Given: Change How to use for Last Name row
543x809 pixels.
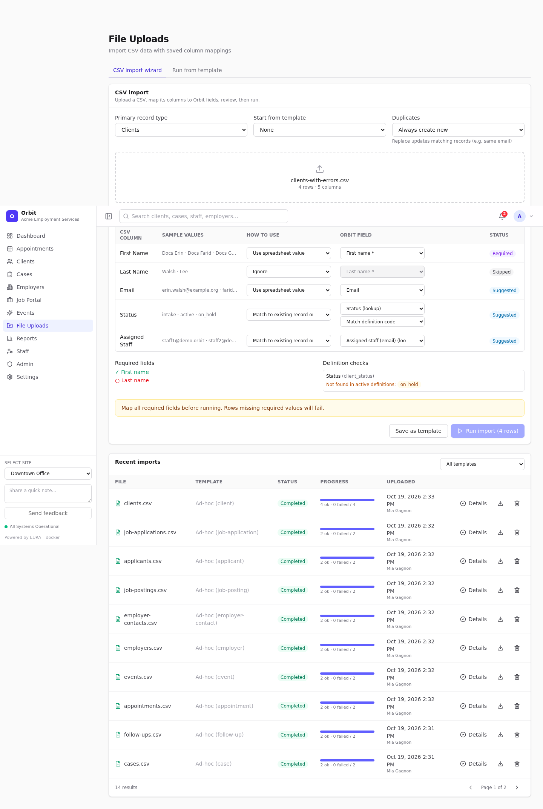Looking at the screenshot, I should [x=289, y=272].
